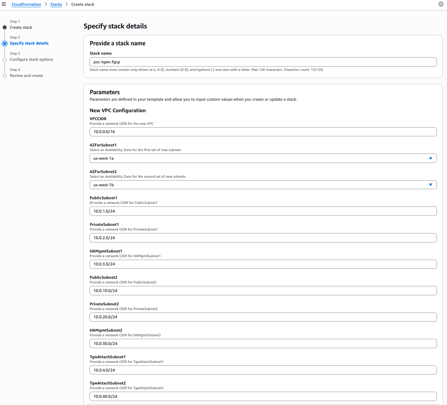Click the PublicSubnet1 CIDR field
The image size is (447, 405).
tap(263, 211)
